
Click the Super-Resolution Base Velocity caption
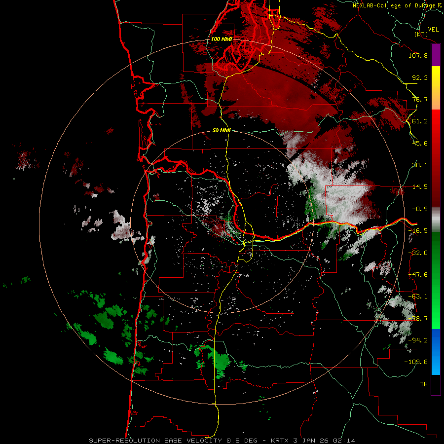pos(222,441)
